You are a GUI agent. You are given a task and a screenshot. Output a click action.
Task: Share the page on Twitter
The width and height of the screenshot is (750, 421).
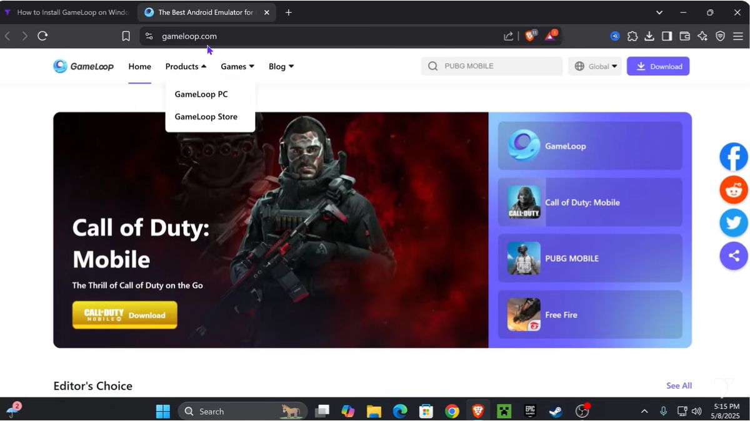coord(734,223)
